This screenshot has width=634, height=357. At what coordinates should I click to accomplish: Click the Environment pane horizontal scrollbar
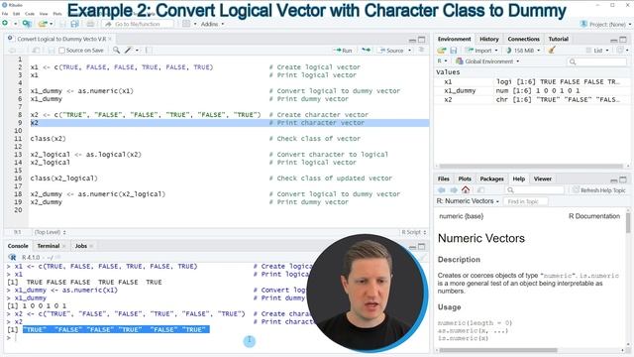tap(531, 166)
